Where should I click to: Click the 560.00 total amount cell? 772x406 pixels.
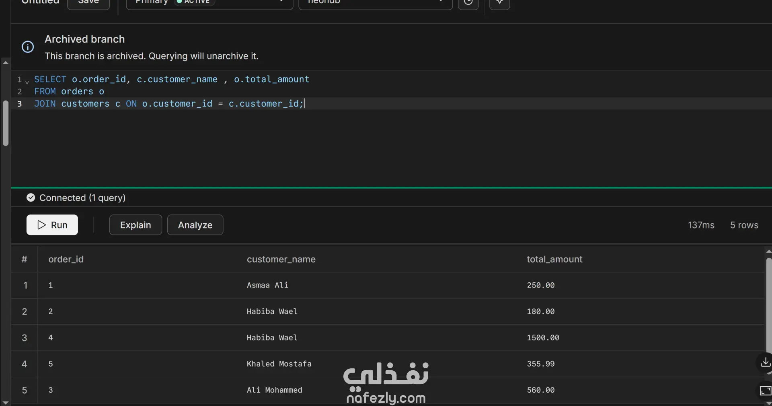pos(541,390)
